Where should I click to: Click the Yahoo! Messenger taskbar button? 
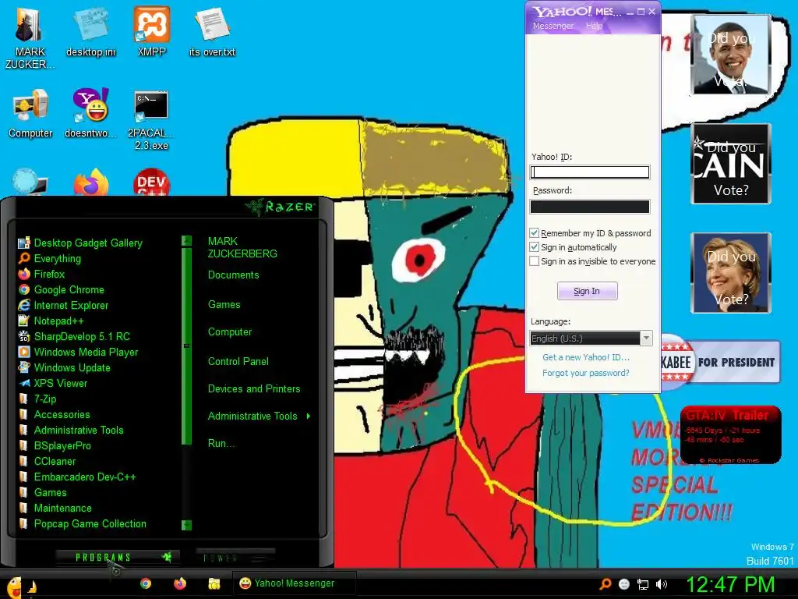pyautogui.click(x=294, y=583)
